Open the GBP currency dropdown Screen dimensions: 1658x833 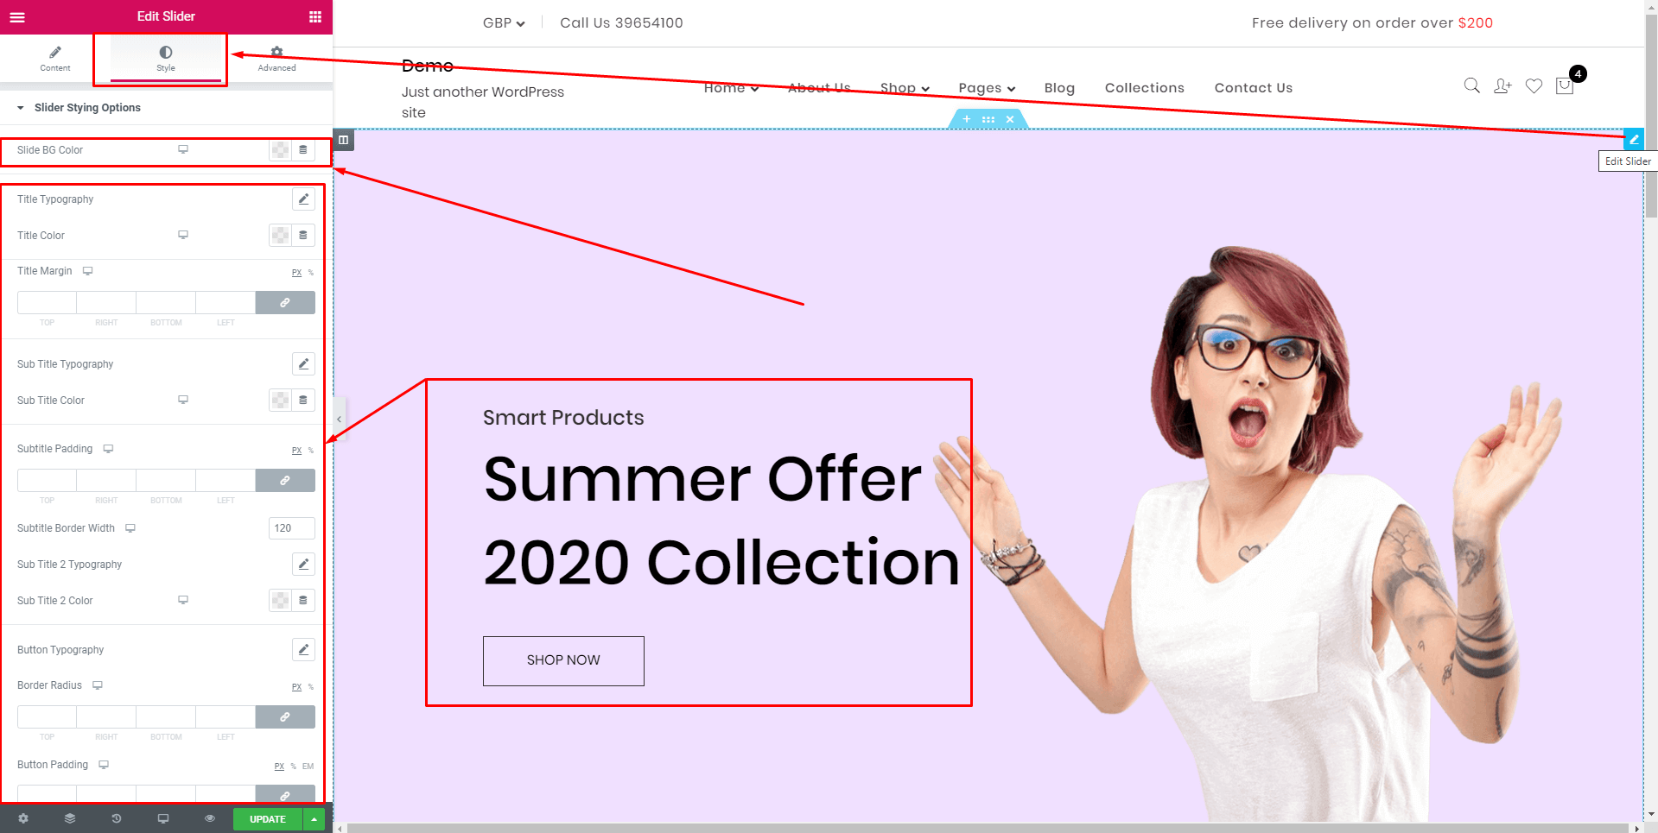(504, 23)
